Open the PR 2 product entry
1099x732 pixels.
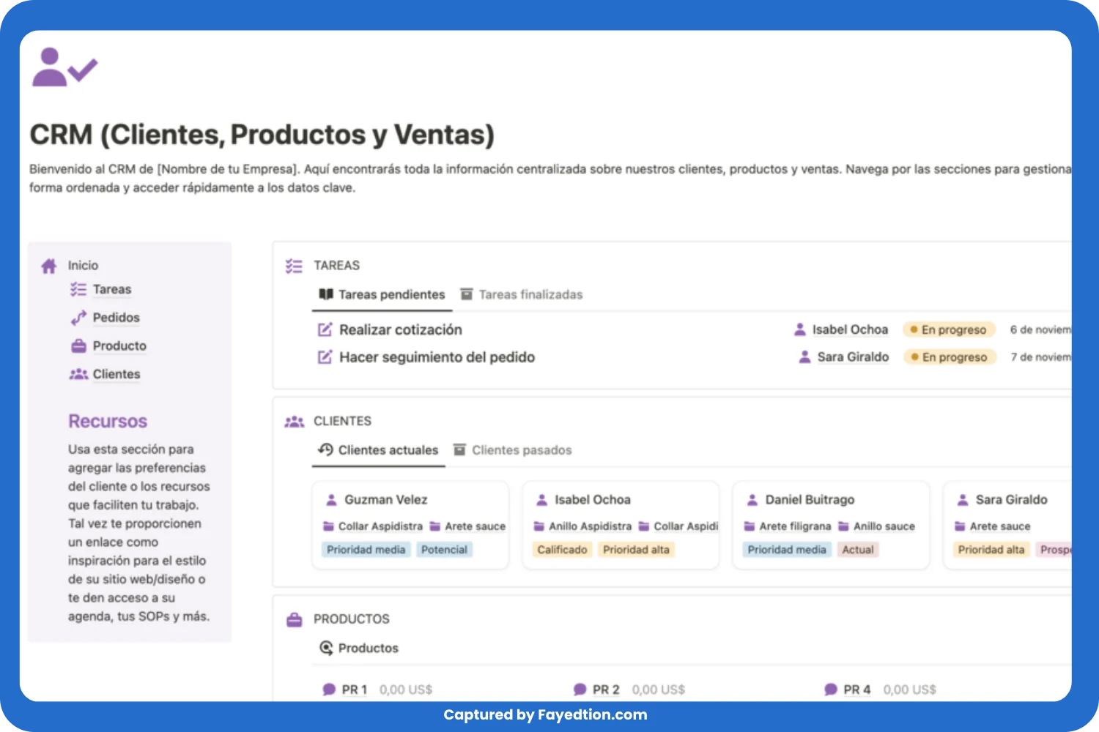click(x=605, y=690)
